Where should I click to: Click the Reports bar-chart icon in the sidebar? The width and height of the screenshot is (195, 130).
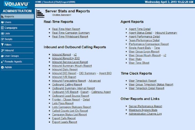coord(2,17)
